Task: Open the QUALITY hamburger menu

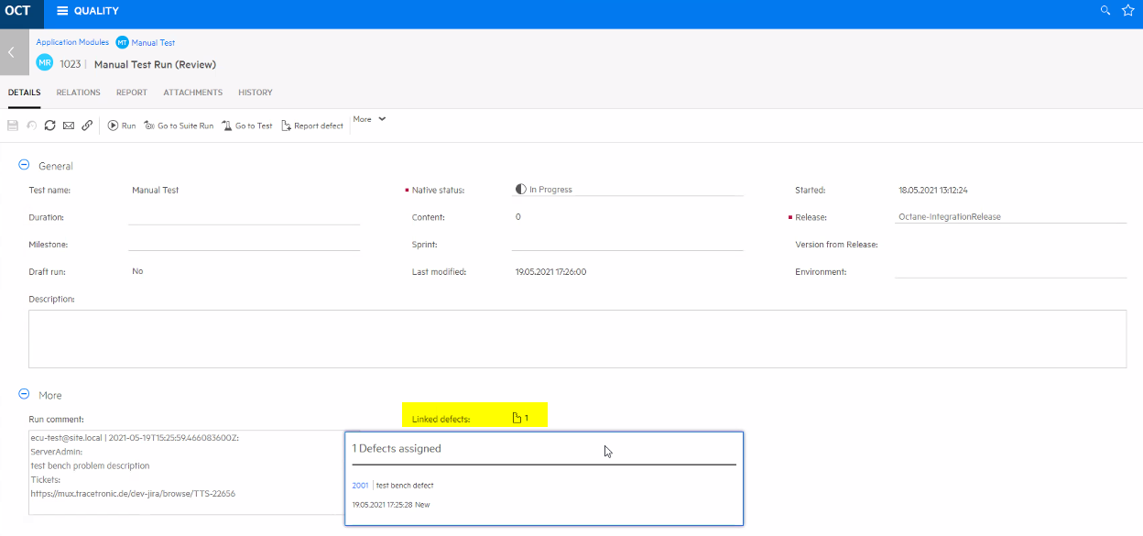Action: 62,11
